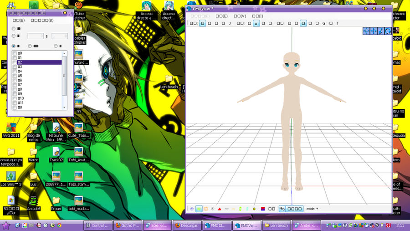The width and height of the screenshot is (410, 231).
Task: Select list row 11 in small window
Action: click(x=39, y=103)
